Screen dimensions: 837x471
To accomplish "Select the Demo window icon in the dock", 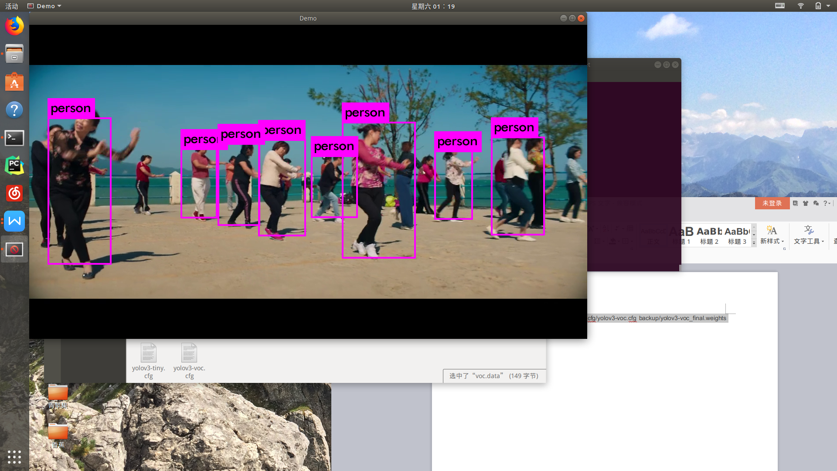I will click(14, 249).
